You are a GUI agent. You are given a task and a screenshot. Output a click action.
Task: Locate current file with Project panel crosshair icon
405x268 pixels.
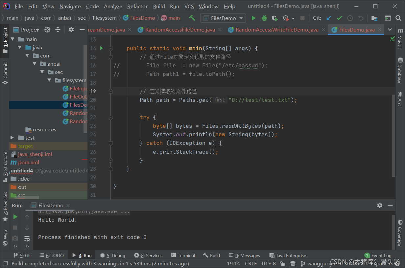[x=47, y=30]
